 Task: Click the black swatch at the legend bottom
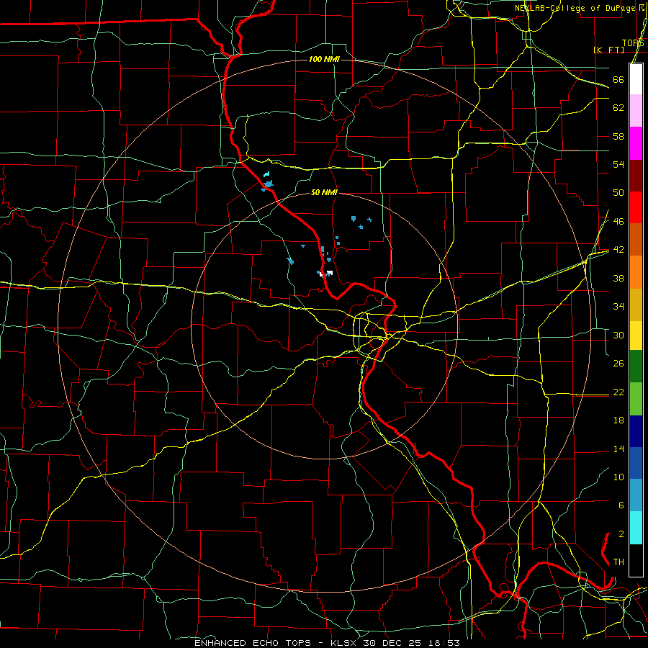click(x=636, y=560)
